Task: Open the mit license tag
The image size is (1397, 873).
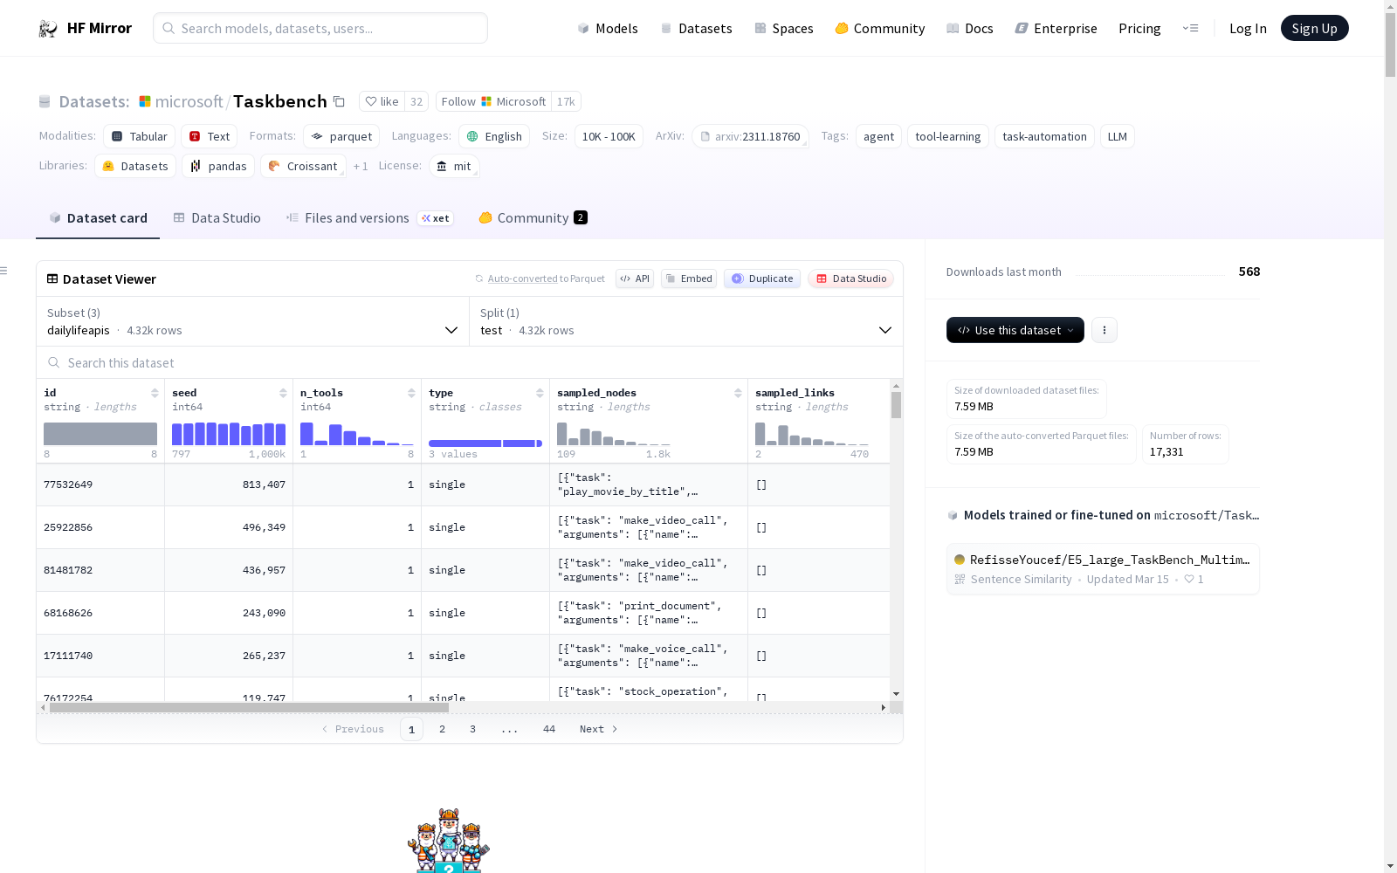Action: (454, 166)
